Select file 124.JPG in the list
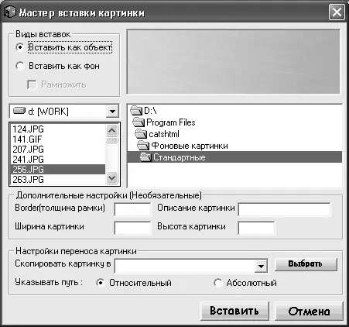 coord(58,129)
